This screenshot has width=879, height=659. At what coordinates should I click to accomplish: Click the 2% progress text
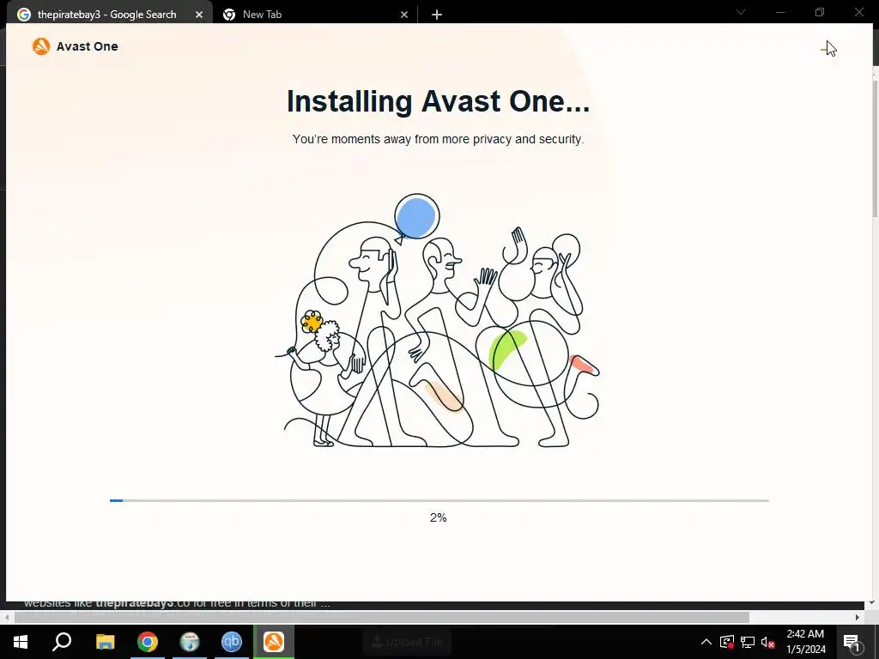pos(439,517)
